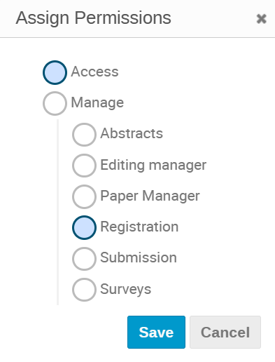Click the Paper Manager label
Viewport: 275px width, 362px height.
[x=150, y=196]
